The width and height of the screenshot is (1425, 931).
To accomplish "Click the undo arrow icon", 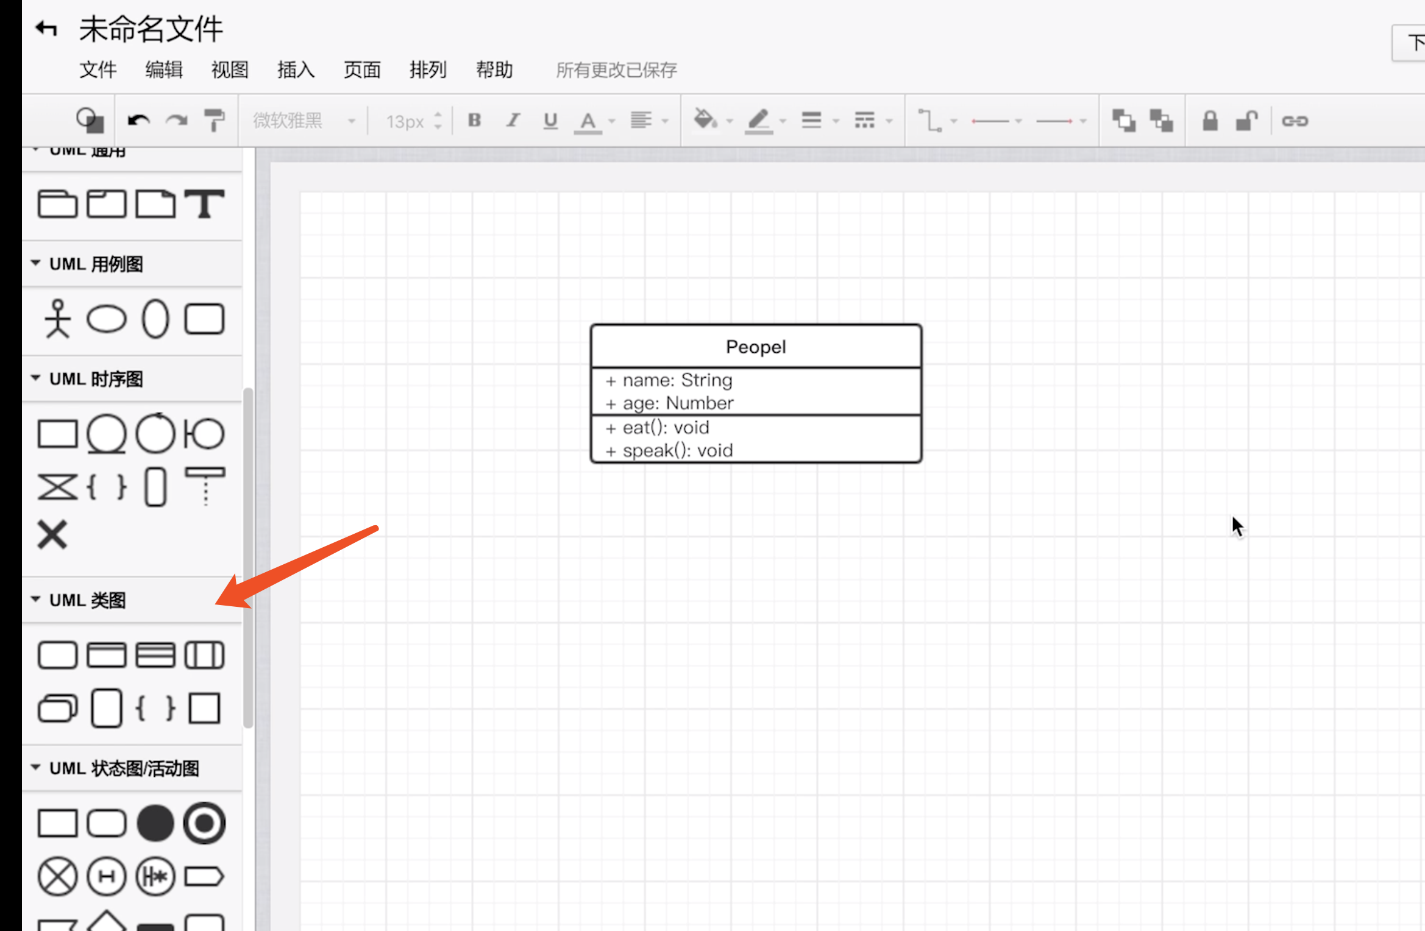I will pos(138,121).
